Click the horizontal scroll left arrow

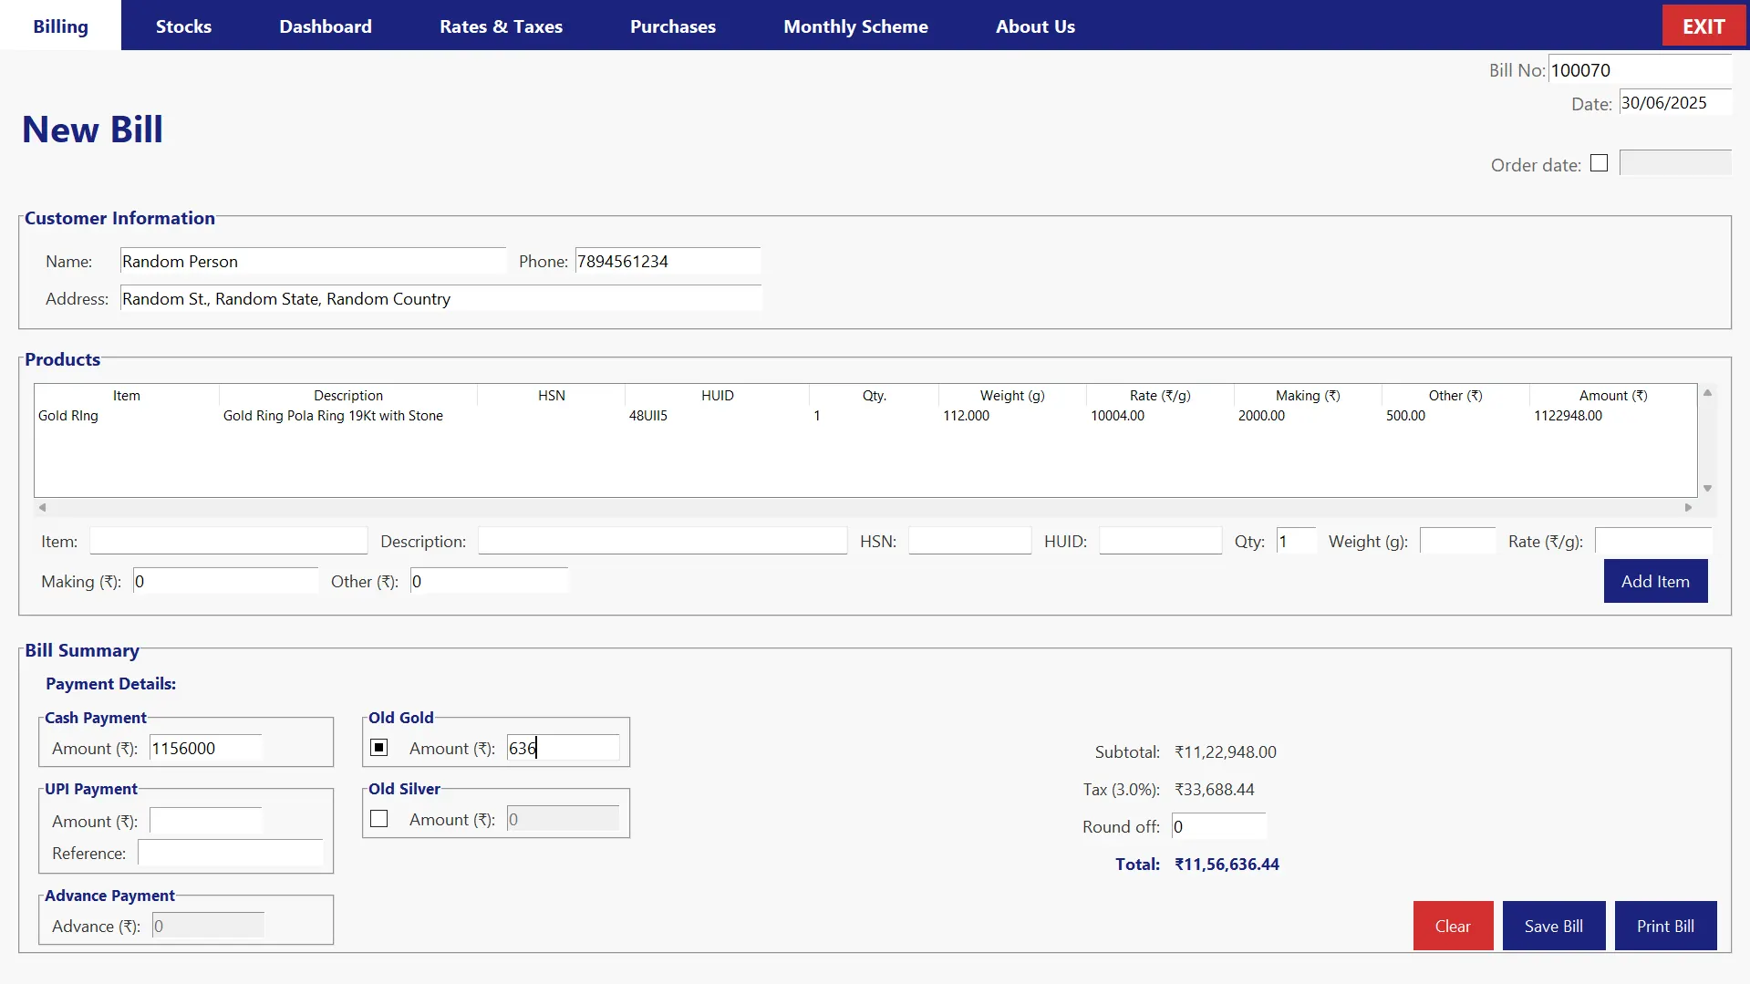tap(42, 508)
